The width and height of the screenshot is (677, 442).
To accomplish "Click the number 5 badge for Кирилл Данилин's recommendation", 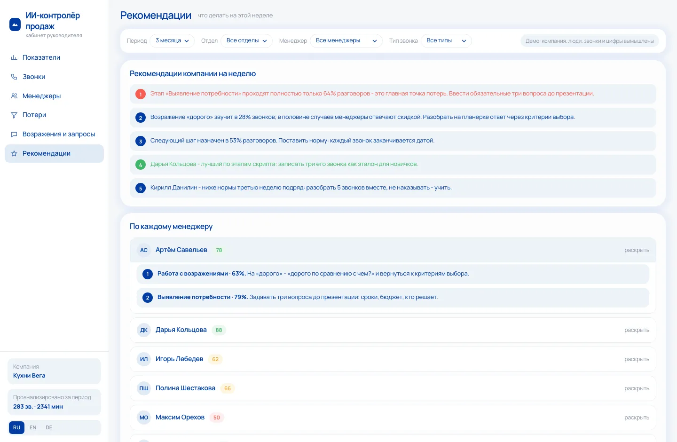I will coord(141,188).
